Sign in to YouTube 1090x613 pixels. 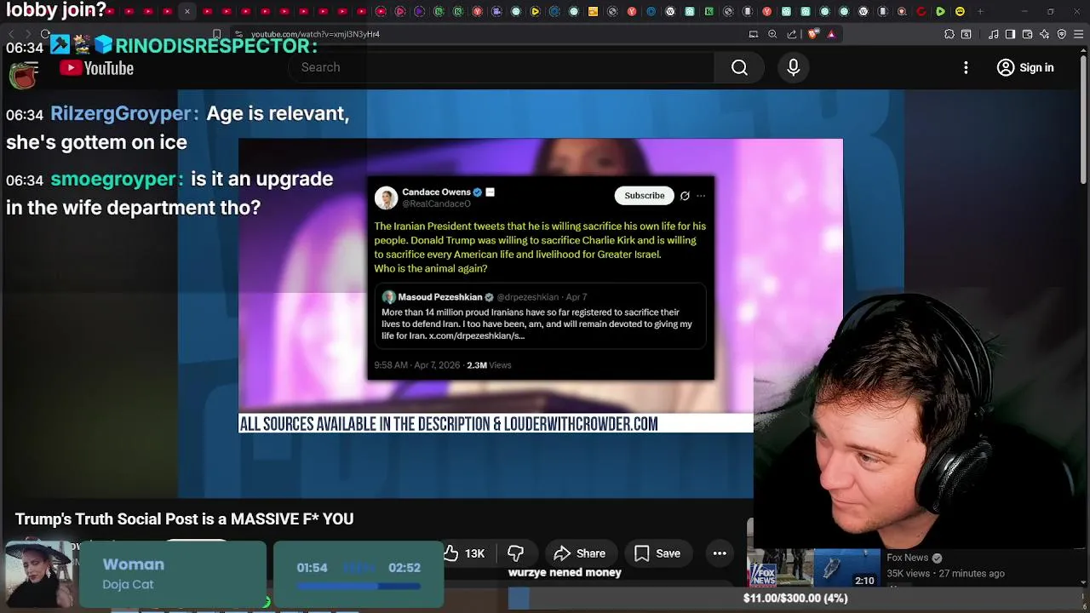click(1025, 67)
